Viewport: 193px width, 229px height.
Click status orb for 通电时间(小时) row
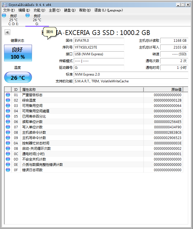[8, 154]
